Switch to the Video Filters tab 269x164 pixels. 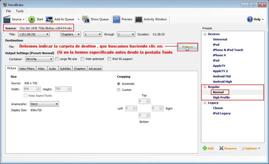coord(27,69)
